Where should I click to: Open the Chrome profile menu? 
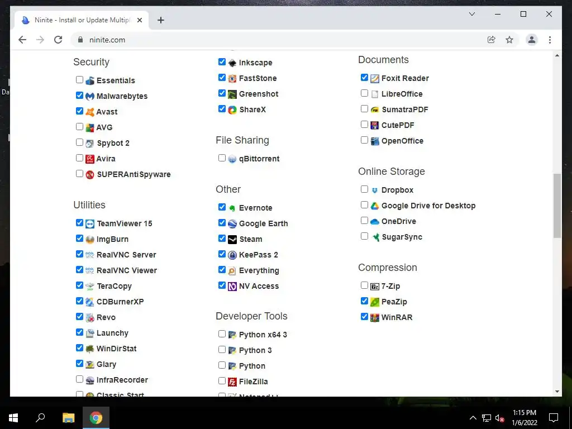pos(532,40)
